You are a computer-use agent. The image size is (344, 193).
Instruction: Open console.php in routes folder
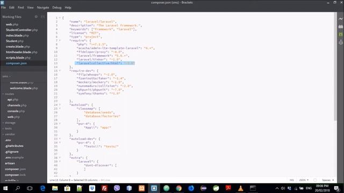pyautogui.click(x=16, y=111)
